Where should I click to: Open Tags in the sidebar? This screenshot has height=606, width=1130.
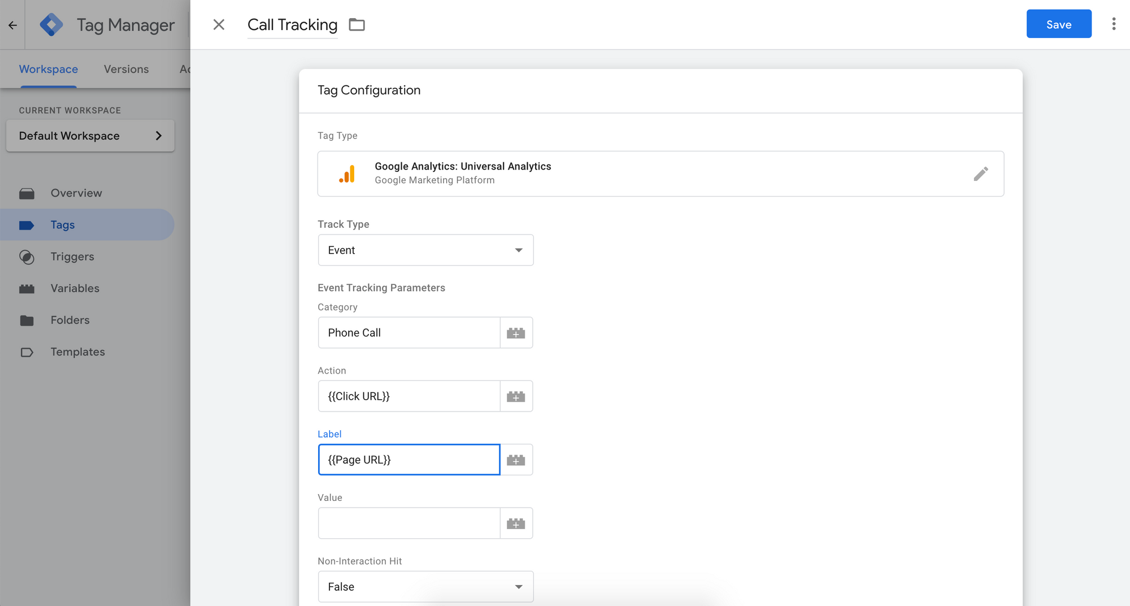tap(87, 224)
